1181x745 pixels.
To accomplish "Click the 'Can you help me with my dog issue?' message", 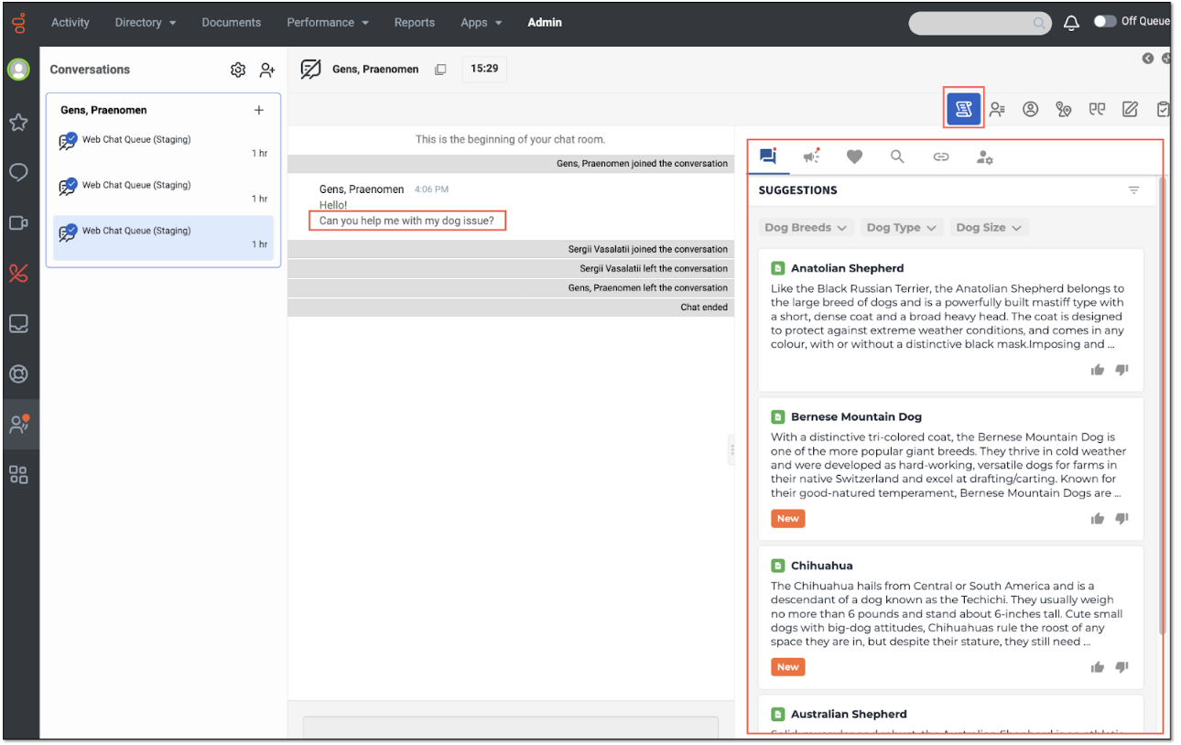I will click(x=406, y=221).
